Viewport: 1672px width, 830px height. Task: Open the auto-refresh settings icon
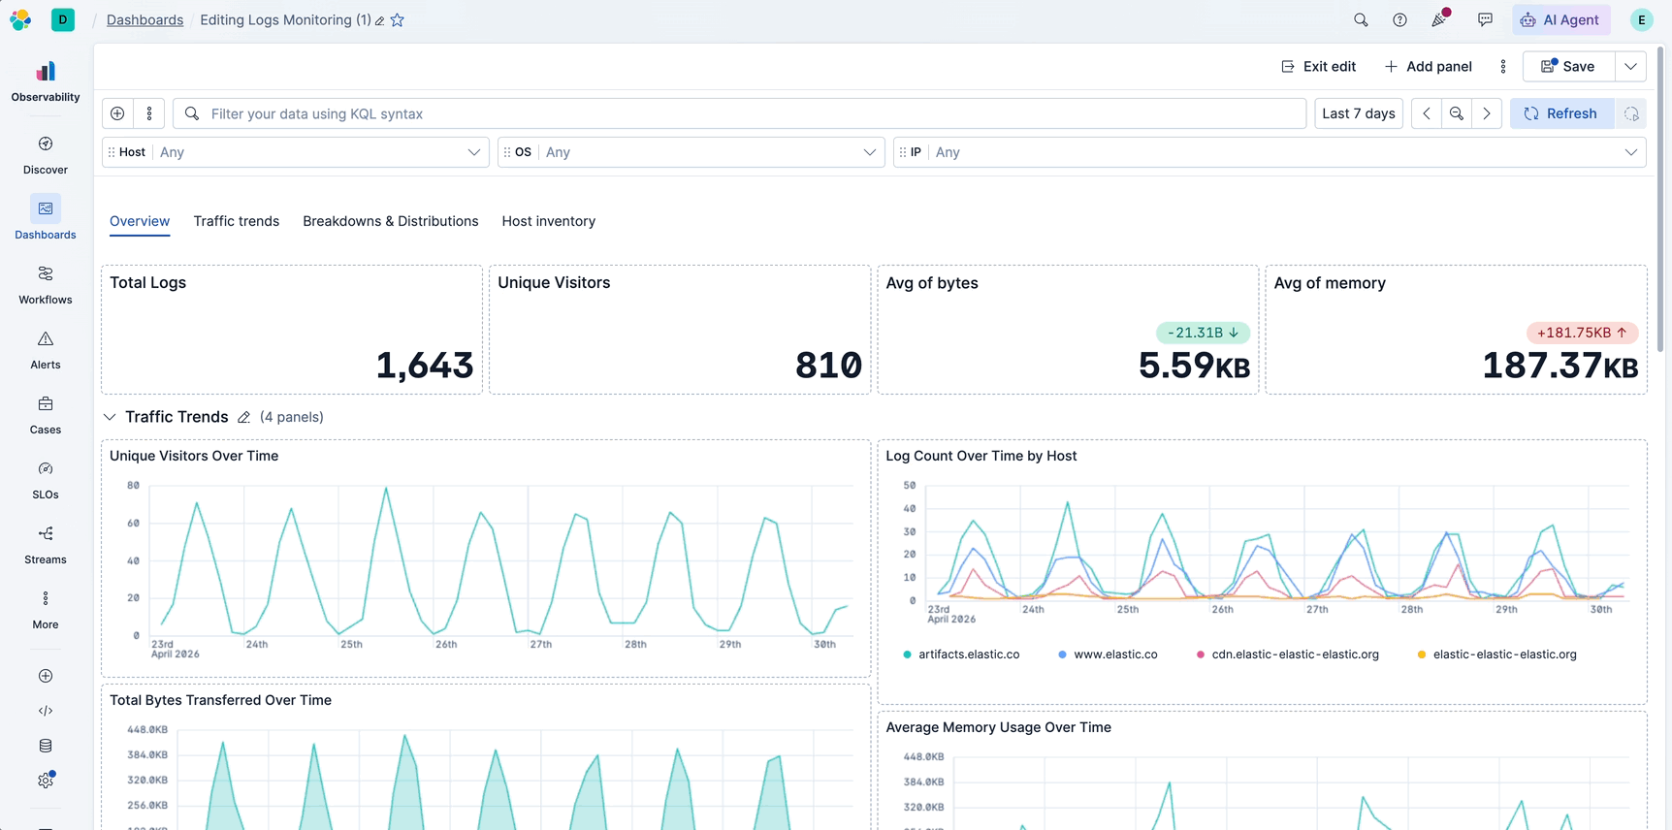point(1631,113)
